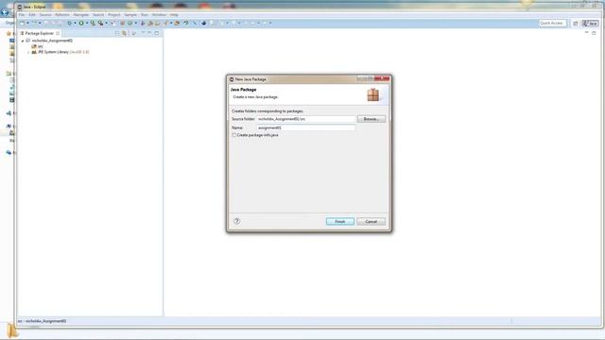605x340 pixels.
Task: Open the Debug configurations dropdown arrow
Action: (x=75, y=23)
